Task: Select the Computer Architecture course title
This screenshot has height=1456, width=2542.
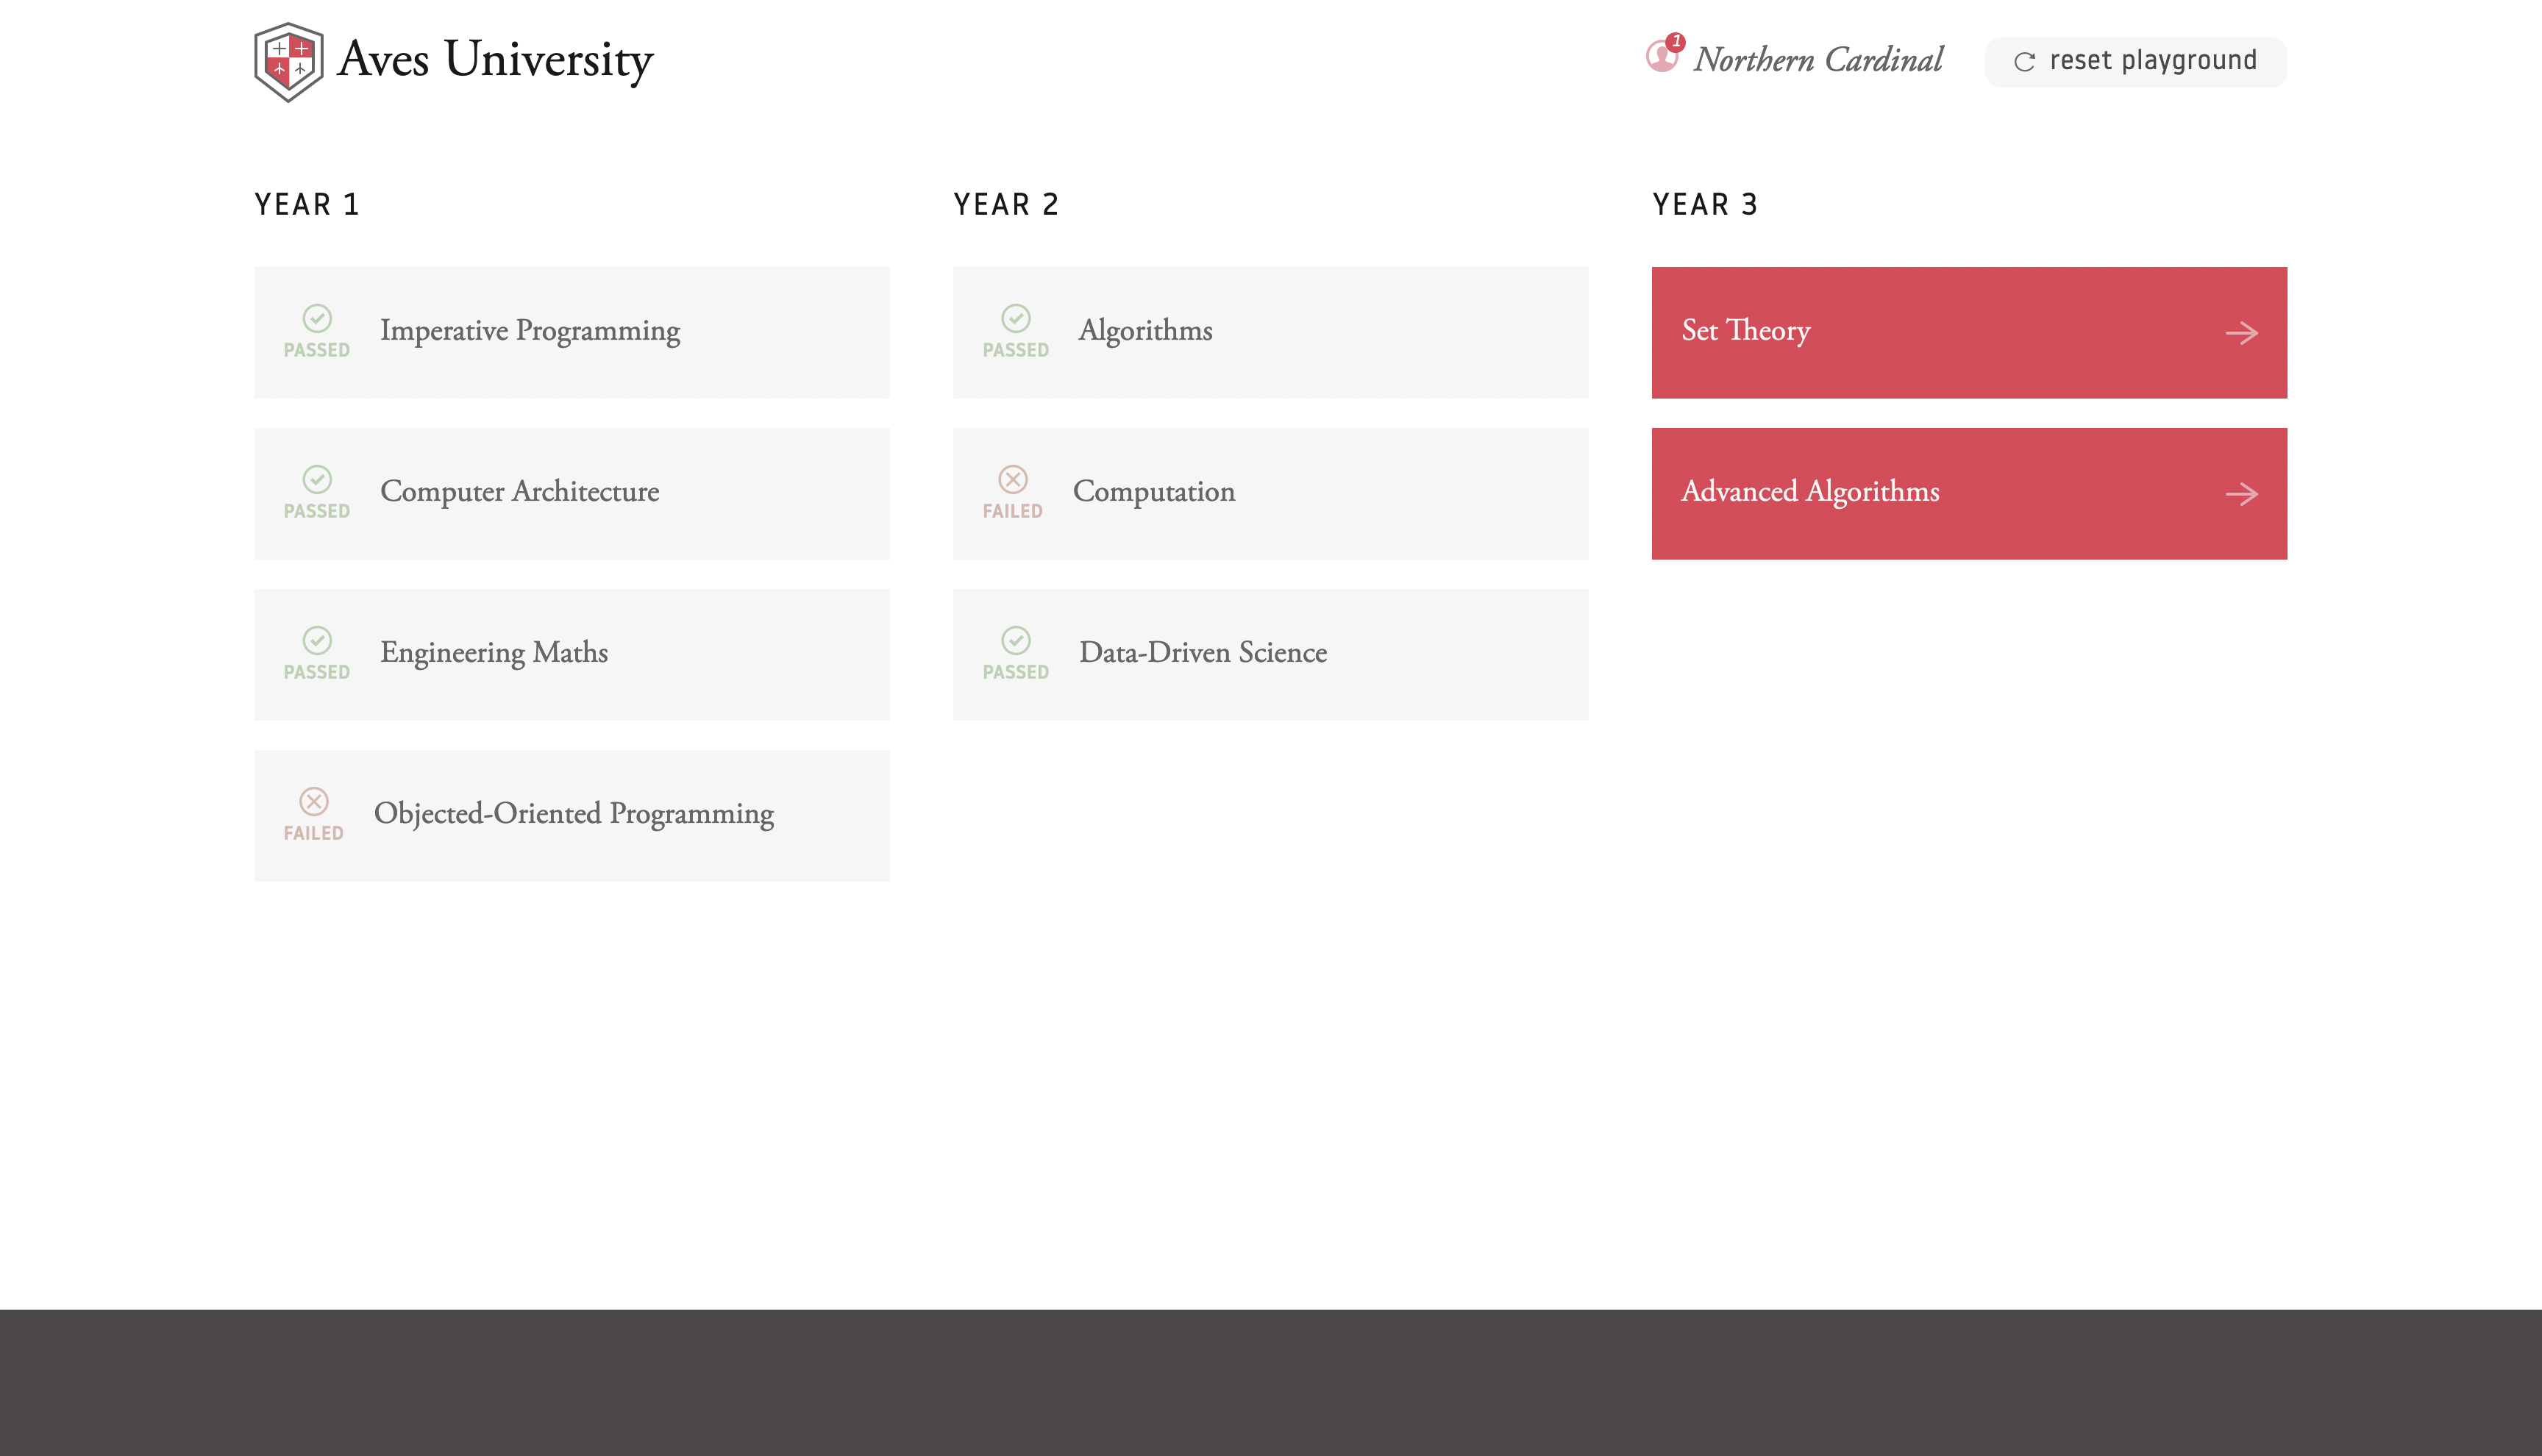Action: [x=519, y=491]
